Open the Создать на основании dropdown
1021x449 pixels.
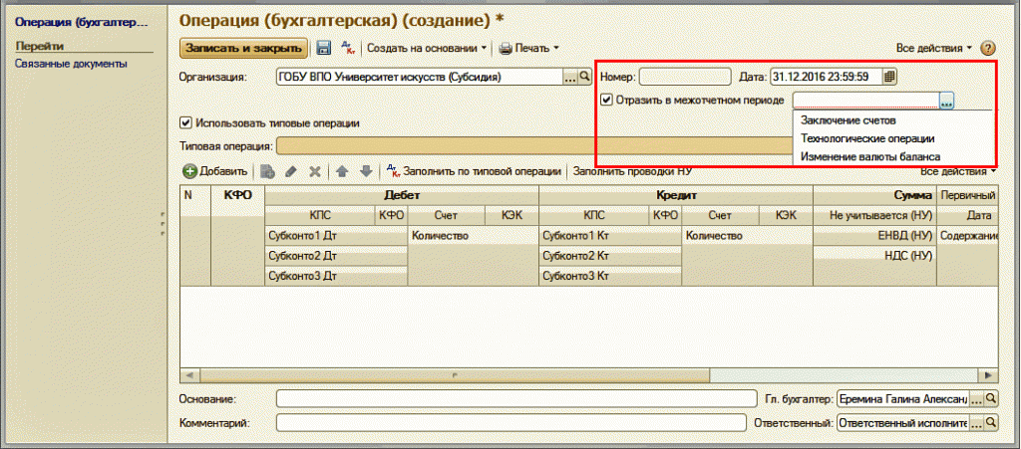(x=427, y=48)
